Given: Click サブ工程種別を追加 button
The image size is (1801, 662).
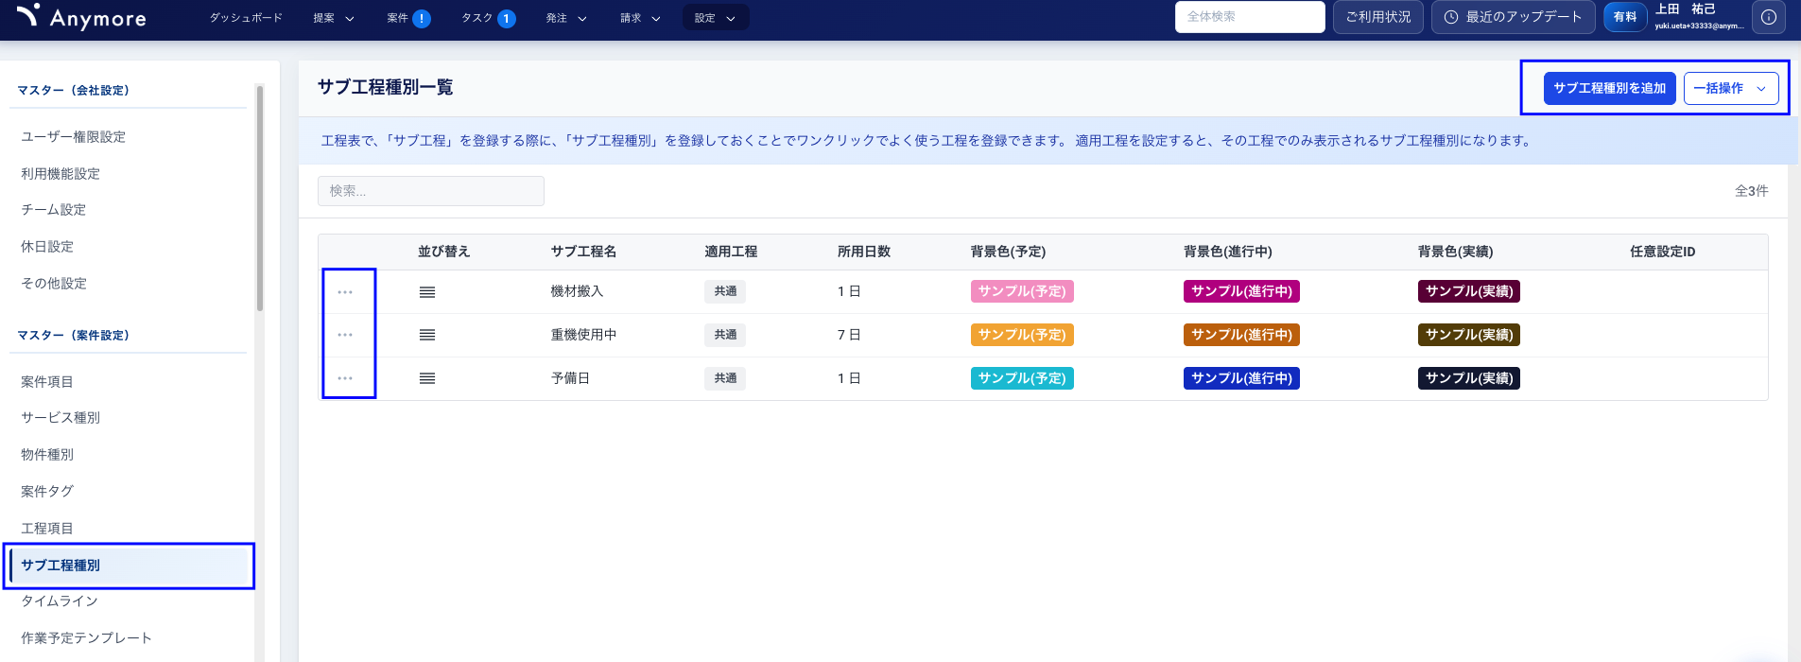Looking at the screenshot, I should 1610,88.
